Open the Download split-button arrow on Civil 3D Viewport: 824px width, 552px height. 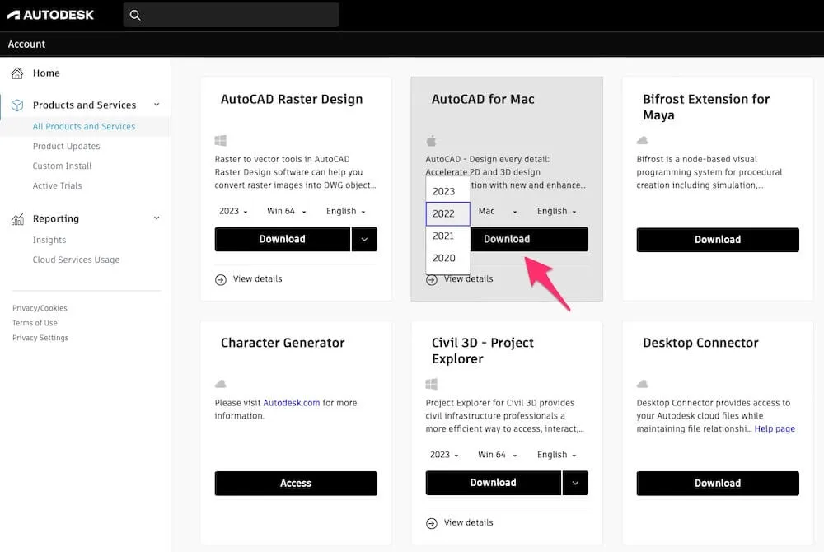pos(575,483)
